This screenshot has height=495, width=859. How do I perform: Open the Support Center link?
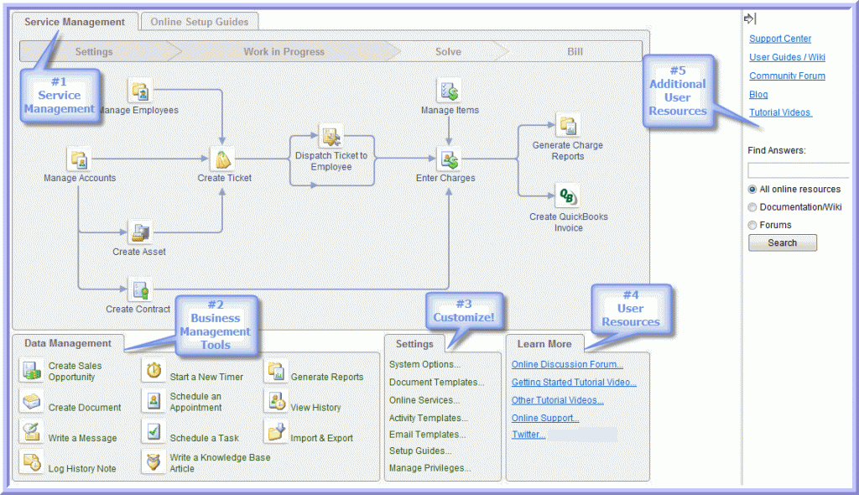pyautogui.click(x=780, y=39)
